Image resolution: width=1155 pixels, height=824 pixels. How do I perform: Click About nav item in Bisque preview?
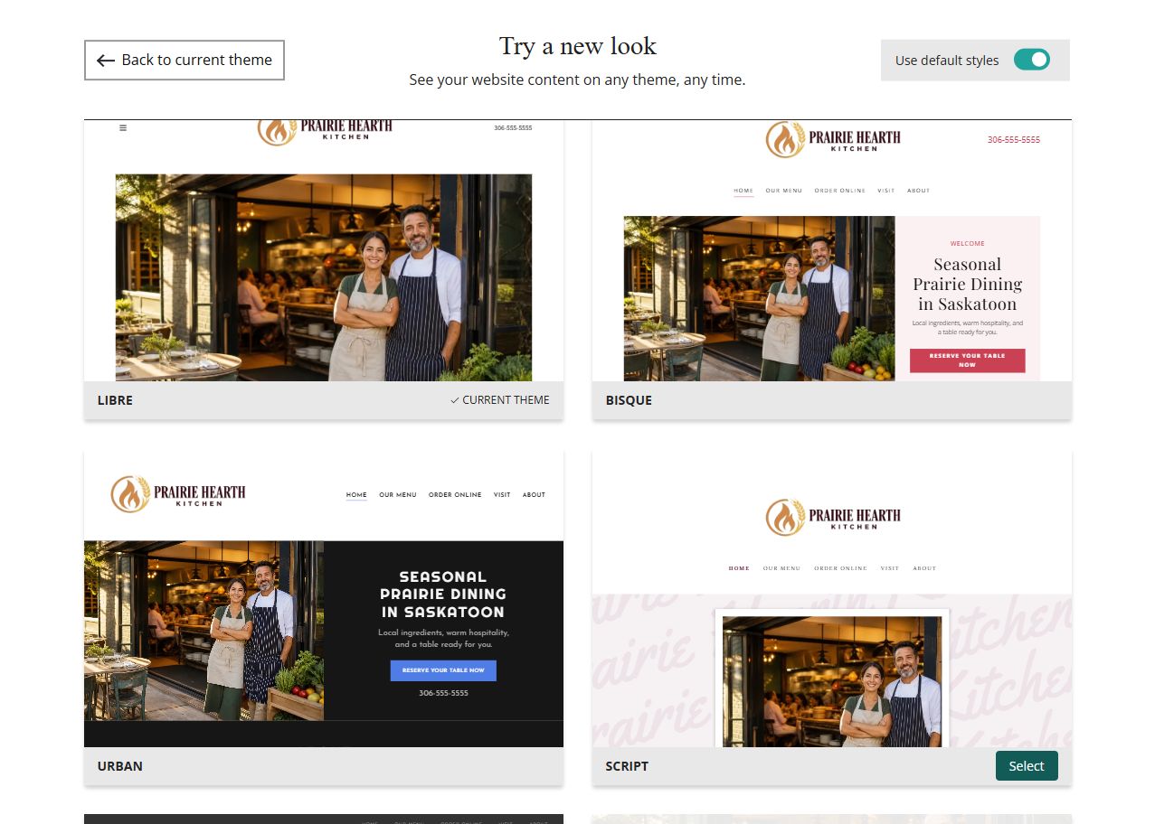(x=919, y=191)
